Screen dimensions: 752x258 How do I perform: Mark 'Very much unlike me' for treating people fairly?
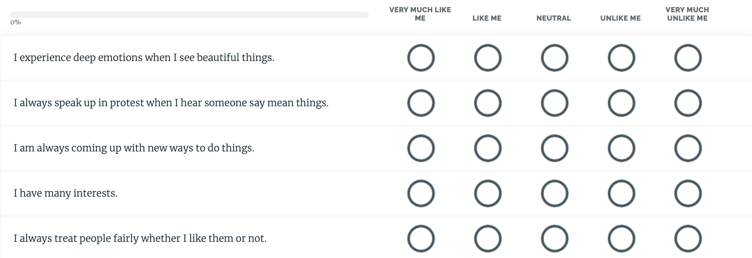pos(688,239)
